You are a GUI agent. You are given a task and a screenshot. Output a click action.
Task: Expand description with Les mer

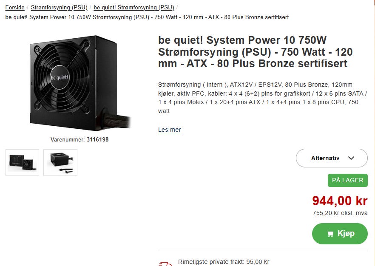[170, 130]
